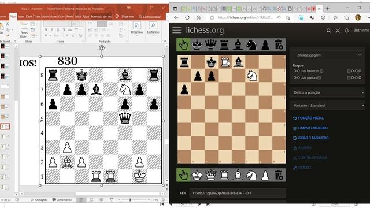The image size is (370, 208).
Task: Open Edge home page button
Action: (x=198, y=17)
